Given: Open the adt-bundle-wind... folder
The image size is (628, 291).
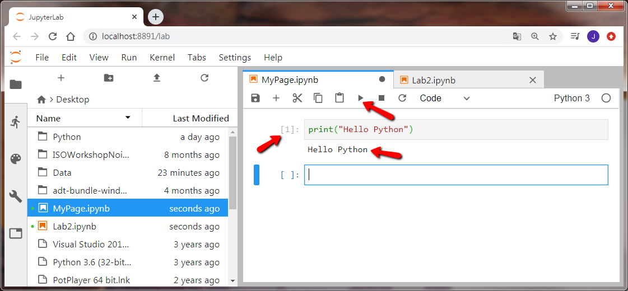Looking at the screenshot, I should pos(128,190).
